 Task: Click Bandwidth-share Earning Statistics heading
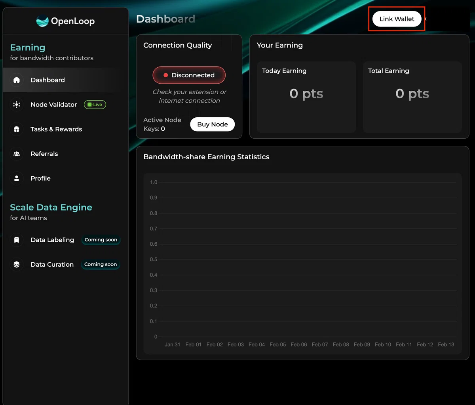coord(206,157)
